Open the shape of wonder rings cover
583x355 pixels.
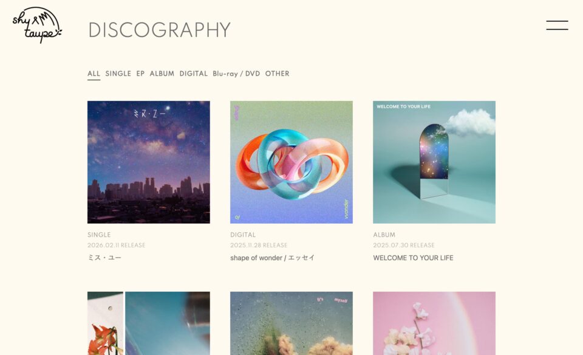[x=291, y=162]
